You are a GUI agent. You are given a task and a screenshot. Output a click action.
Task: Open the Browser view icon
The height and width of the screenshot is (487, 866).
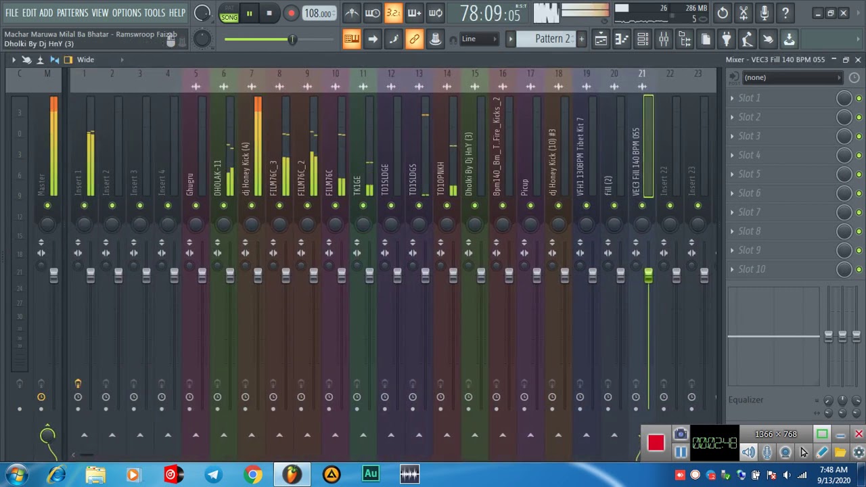coord(685,40)
